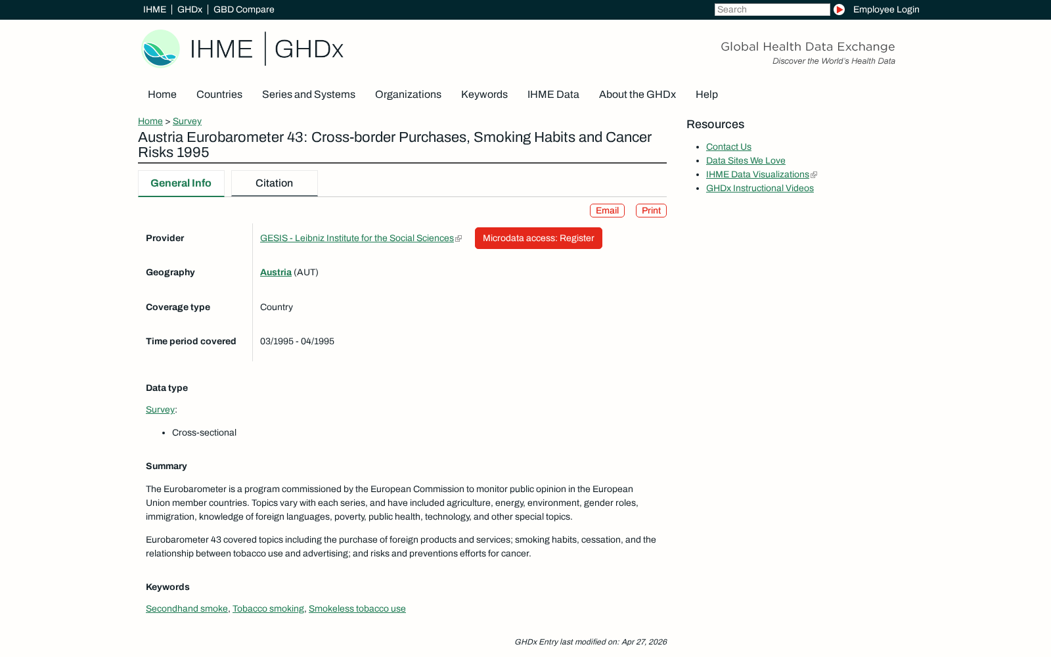The image size is (1051, 657).
Task: Select the General Info tab
Action: (x=181, y=183)
